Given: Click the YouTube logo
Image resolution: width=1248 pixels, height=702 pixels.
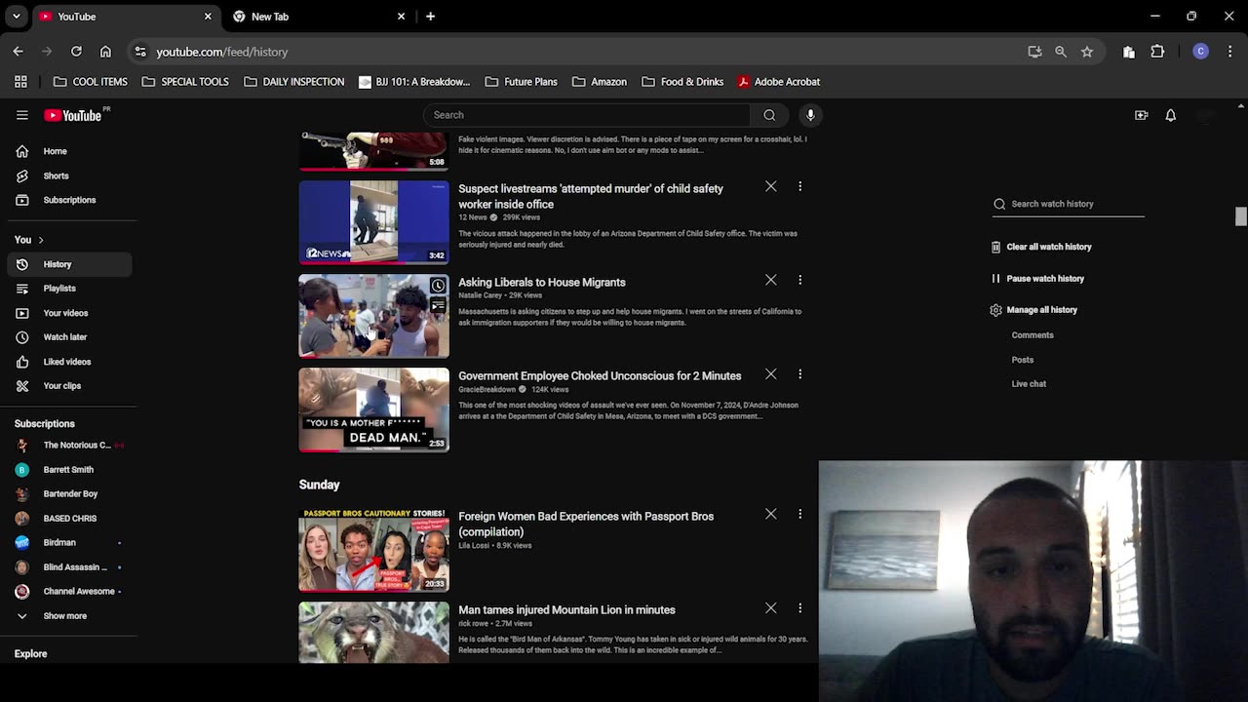Looking at the screenshot, I should coord(73,115).
